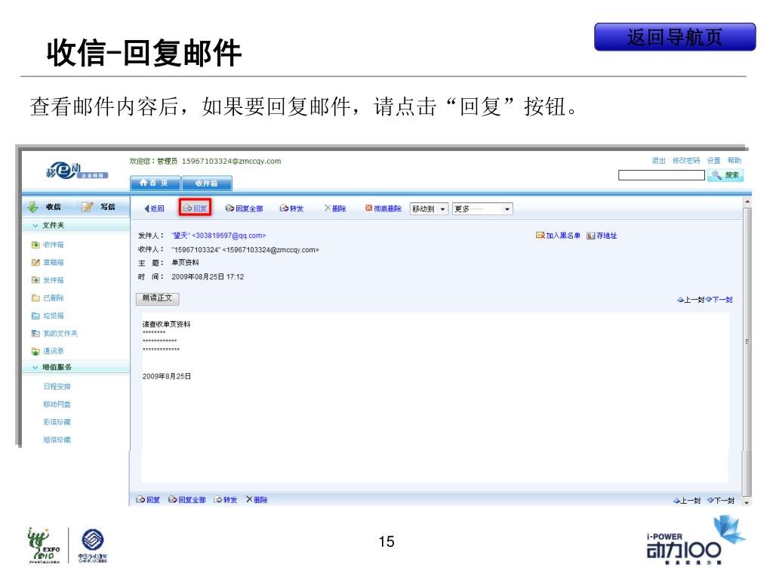773x580 pixels.
Task: Click the 退出 link
Action: pos(658,161)
